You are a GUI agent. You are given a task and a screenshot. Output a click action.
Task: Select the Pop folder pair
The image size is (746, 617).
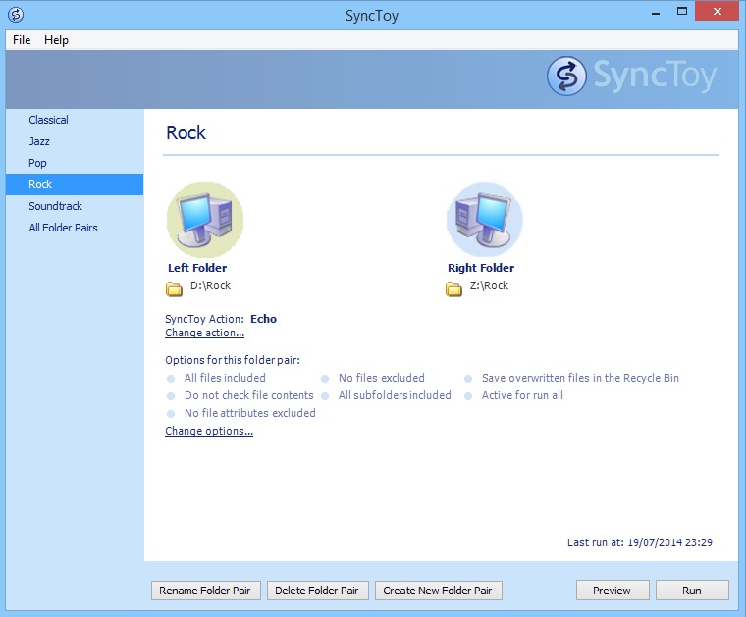pos(75,163)
